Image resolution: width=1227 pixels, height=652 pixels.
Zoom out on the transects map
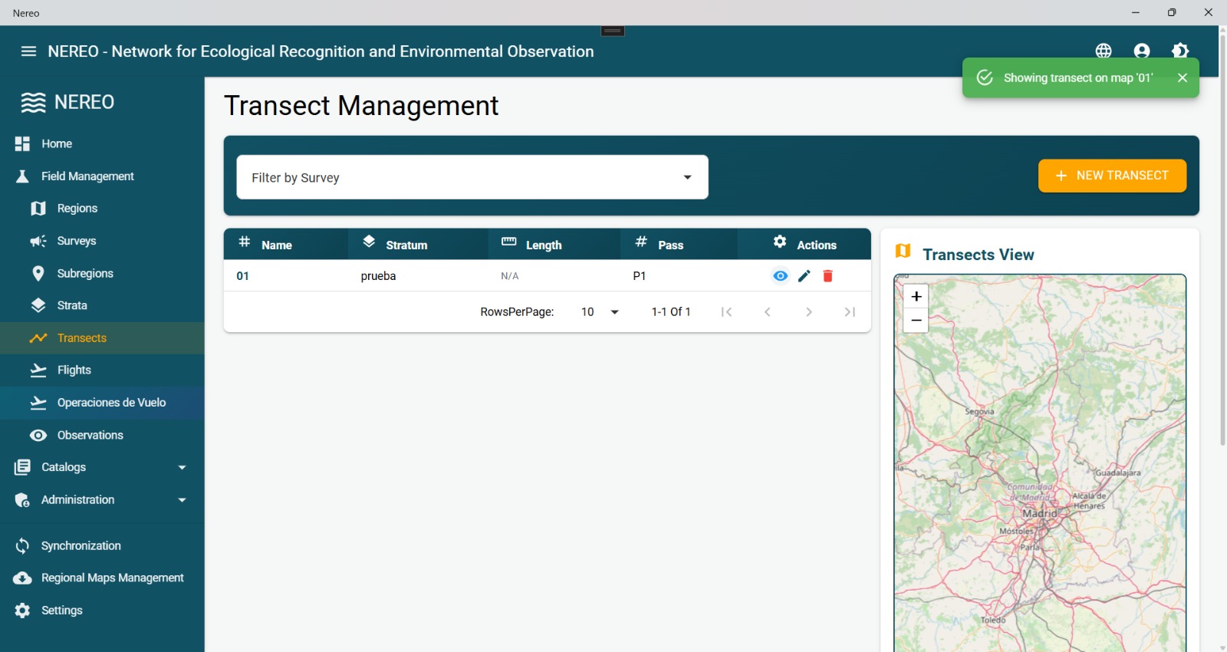(916, 321)
